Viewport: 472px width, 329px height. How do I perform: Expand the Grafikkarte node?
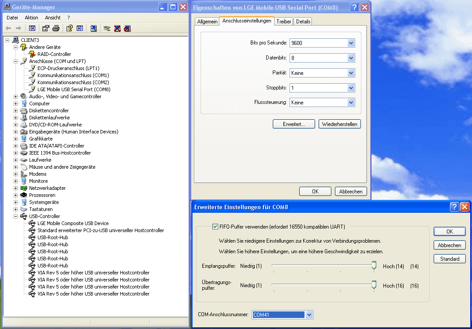pyautogui.click(x=16, y=139)
